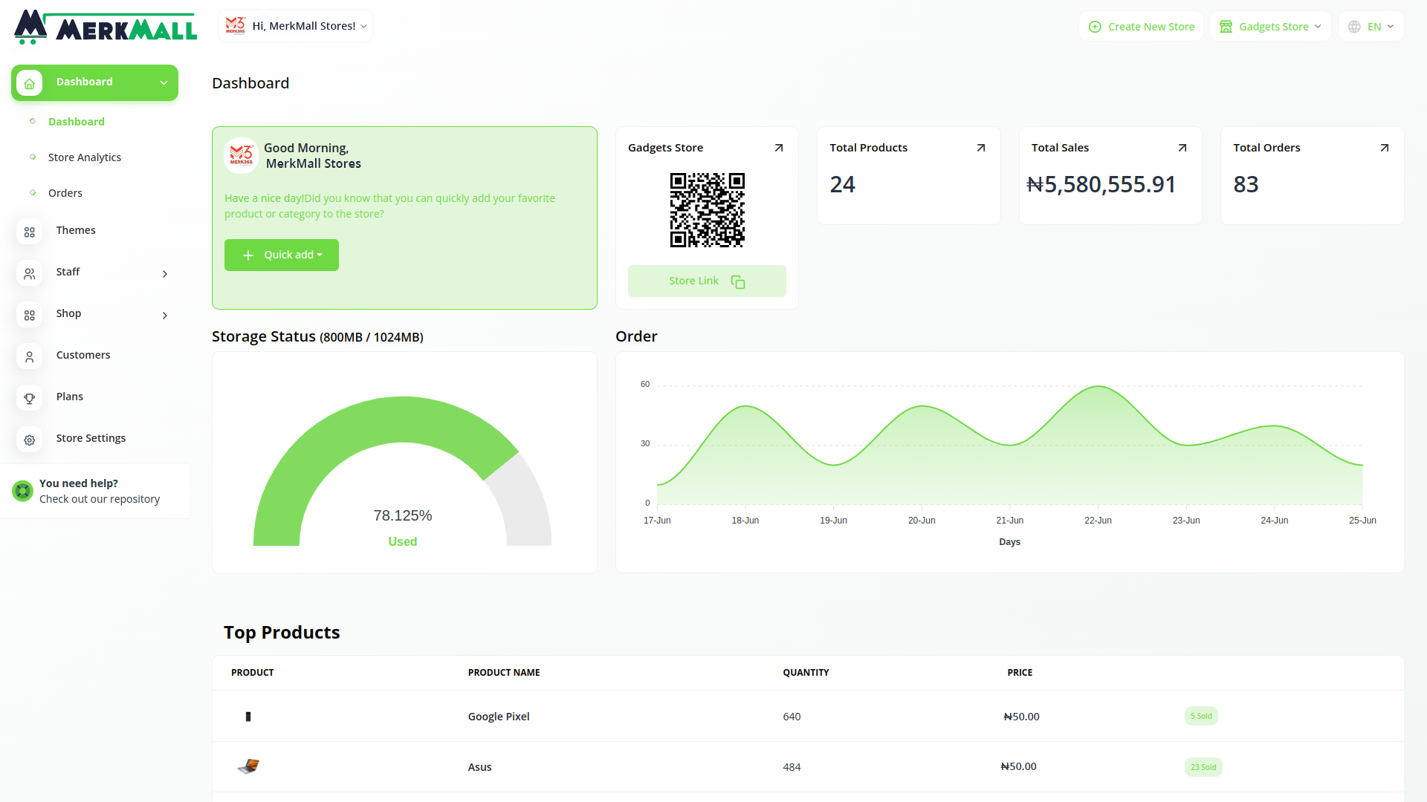The height and width of the screenshot is (802, 1427).
Task: Open the Gadgets Store dropdown in header
Action: coord(1269,26)
